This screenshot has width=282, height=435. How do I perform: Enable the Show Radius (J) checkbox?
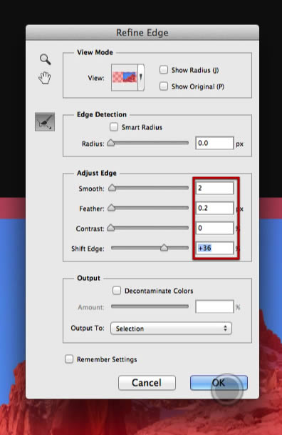(x=164, y=70)
